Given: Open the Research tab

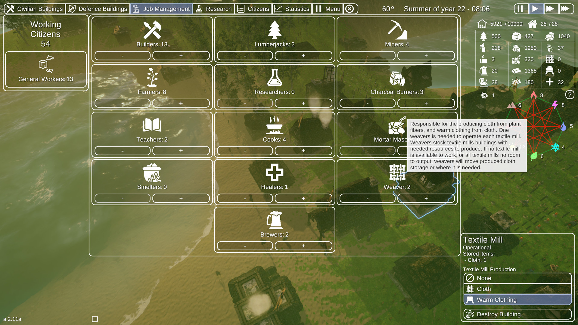Looking at the screenshot, I should pos(214,9).
